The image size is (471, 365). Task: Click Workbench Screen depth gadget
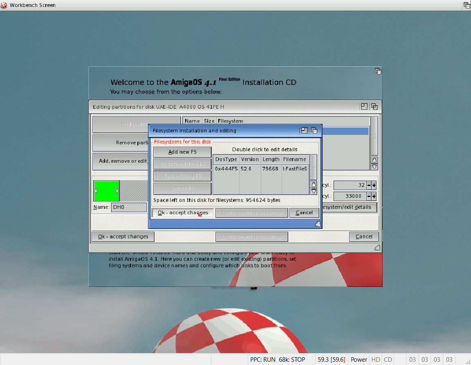pos(467,5)
